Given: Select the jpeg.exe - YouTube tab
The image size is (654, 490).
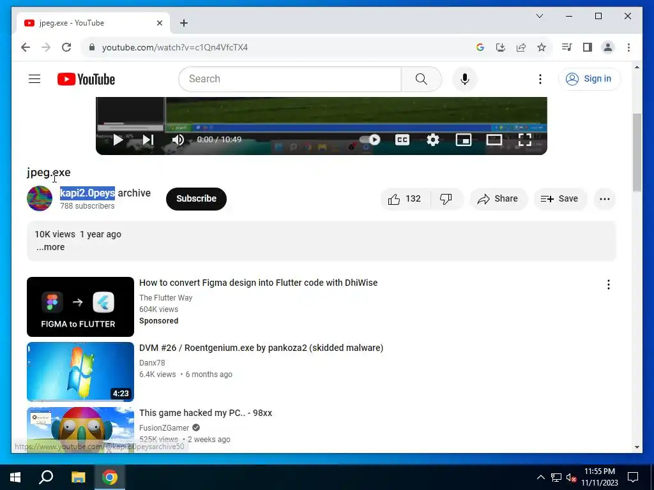Looking at the screenshot, I should [x=93, y=23].
